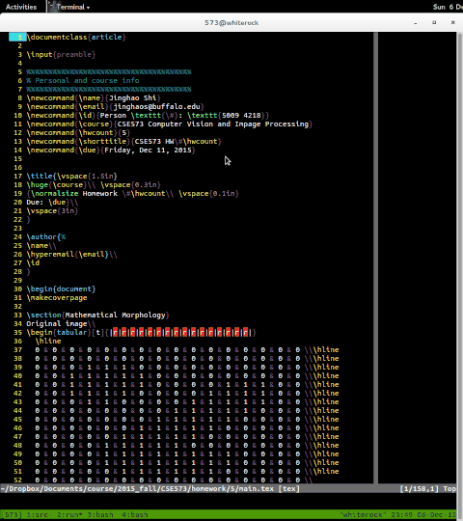Close the 573@whiterock terminal window

pyautogui.click(x=452, y=22)
